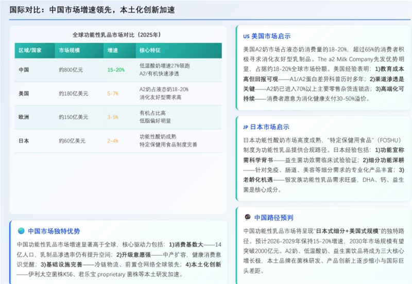Click the 日本市场启示 heading
This screenshot has height=284, width=412.
269,127
